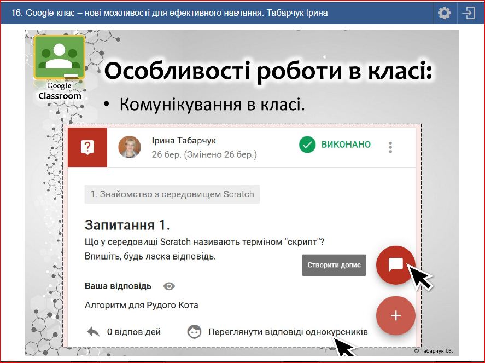Screen dimensions: 485x363
Task: Open Переглянути відповіді однокурсників link
Action: click(288, 332)
